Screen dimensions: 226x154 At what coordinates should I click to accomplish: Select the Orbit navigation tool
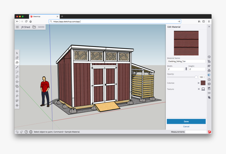click(x=17, y=105)
